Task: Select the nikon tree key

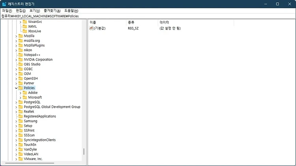Action: [x=28, y=50]
